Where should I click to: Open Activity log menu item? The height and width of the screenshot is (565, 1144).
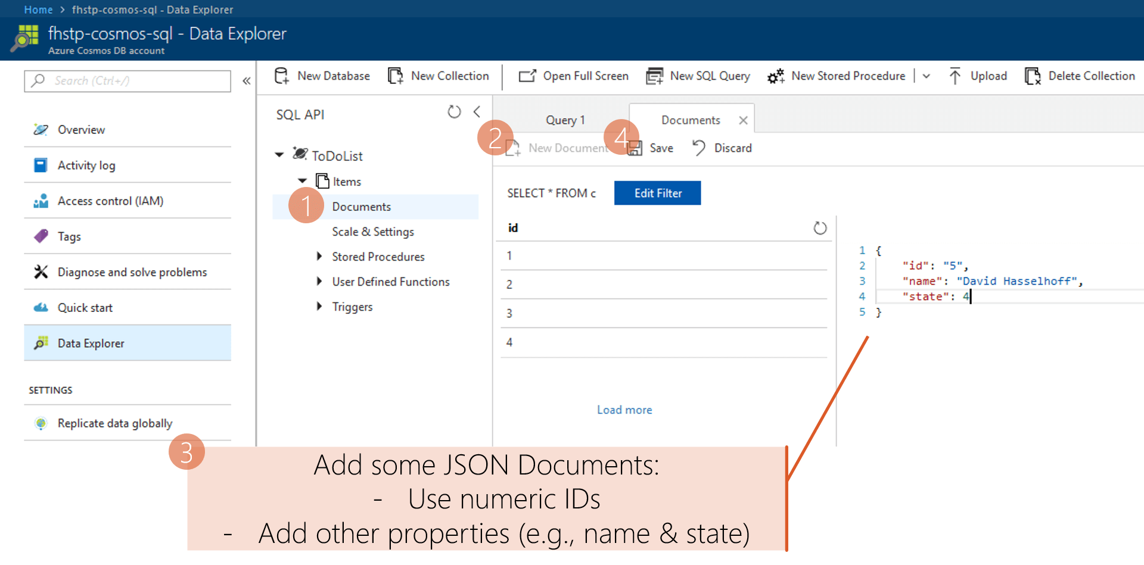pos(128,165)
